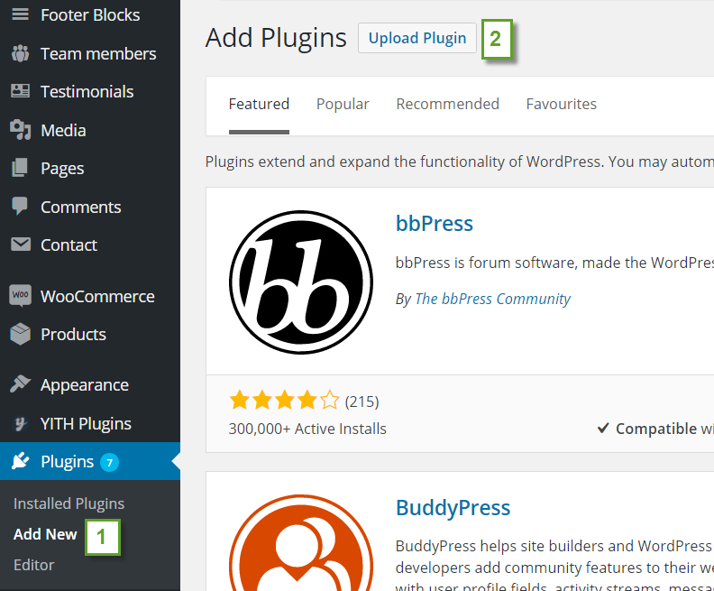
Task: Click the Pages documents icon
Action: [x=20, y=168]
